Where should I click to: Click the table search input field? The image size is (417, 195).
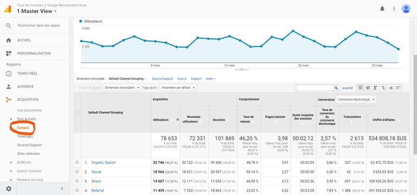pyautogui.click(x=314, y=88)
